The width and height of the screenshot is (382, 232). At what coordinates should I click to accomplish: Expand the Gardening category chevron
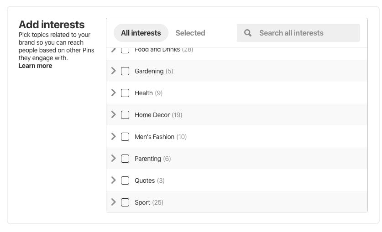point(113,71)
